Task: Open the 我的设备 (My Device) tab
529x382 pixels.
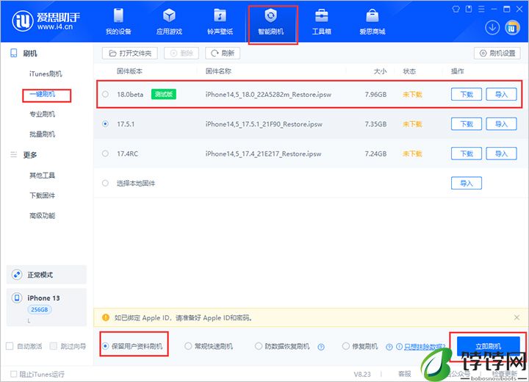Action: tap(118, 22)
